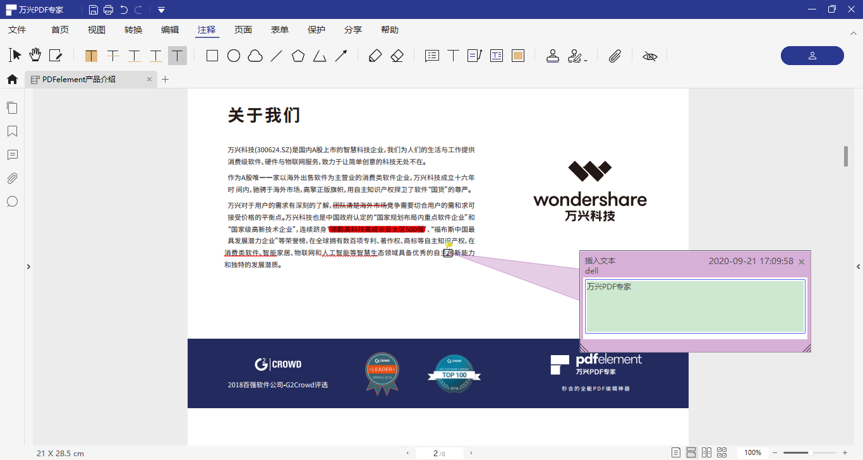863x460 pixels.
Task: Open the stamp annotation tool
Action: [553, 56]
